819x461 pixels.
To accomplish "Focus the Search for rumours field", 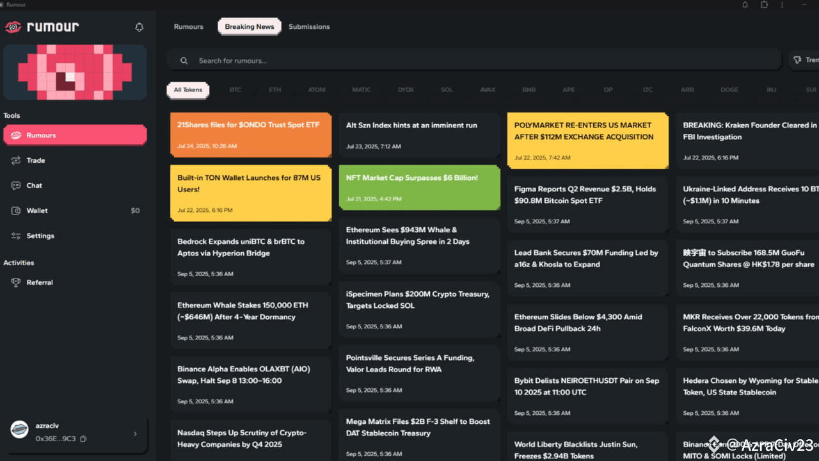I will (x=474, y=60).
